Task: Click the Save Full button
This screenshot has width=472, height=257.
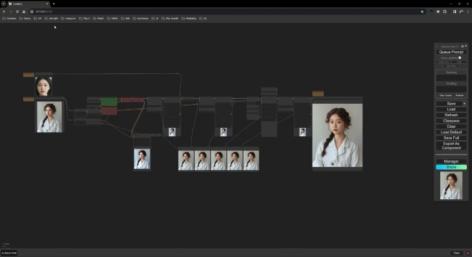Action: pos(451,138)
